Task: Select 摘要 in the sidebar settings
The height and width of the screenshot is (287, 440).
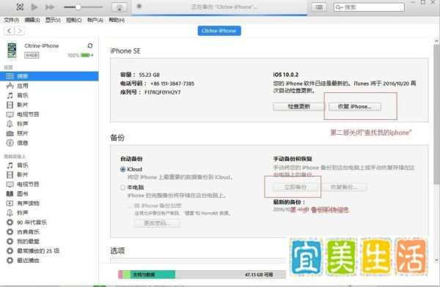Action: click(x=49, y=76)
